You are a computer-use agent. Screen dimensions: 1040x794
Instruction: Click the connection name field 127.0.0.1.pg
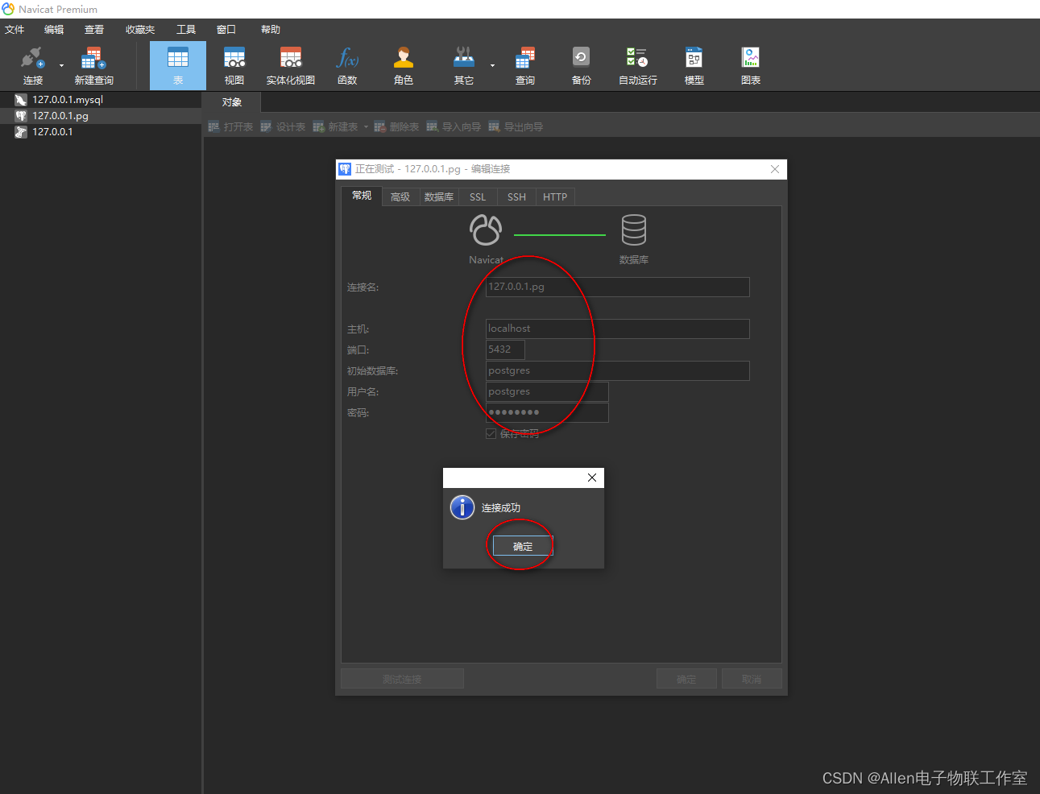618,287
